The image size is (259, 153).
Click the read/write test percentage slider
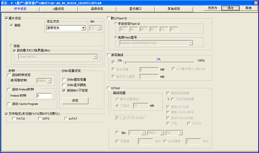tap(158, 62)
